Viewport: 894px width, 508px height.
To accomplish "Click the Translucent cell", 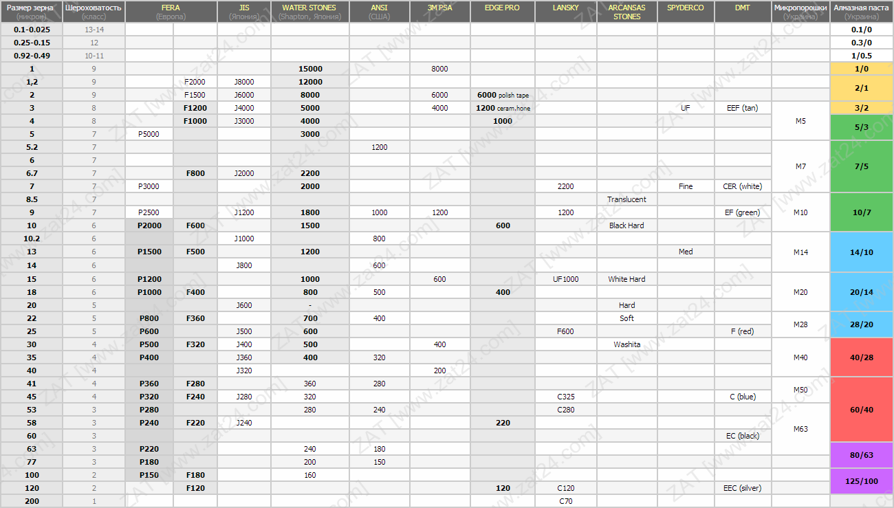I will click(627, 199).
